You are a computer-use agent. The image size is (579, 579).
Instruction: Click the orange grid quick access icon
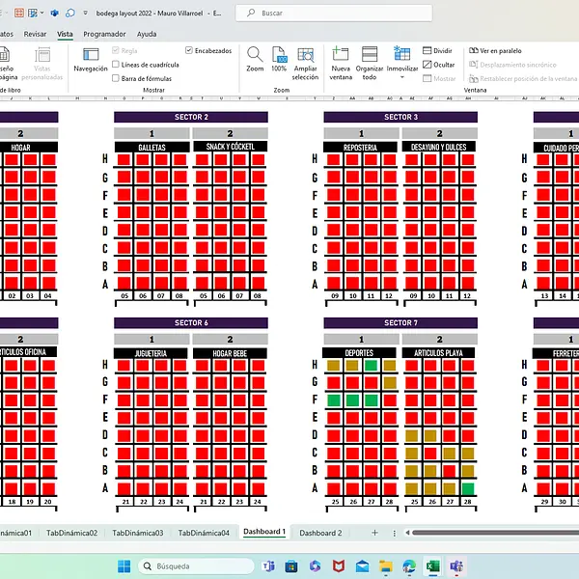[19, 13]
